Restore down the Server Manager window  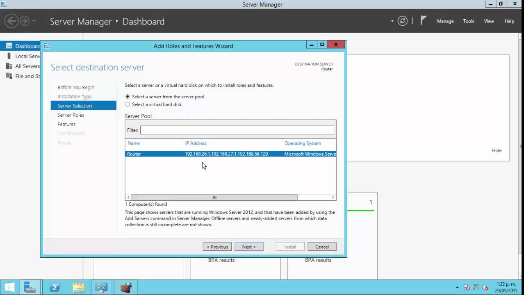tap(501, 4)
